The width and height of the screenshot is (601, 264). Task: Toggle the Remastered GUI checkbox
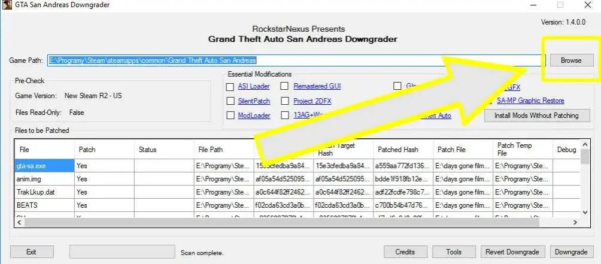click(x=284, y=87)
